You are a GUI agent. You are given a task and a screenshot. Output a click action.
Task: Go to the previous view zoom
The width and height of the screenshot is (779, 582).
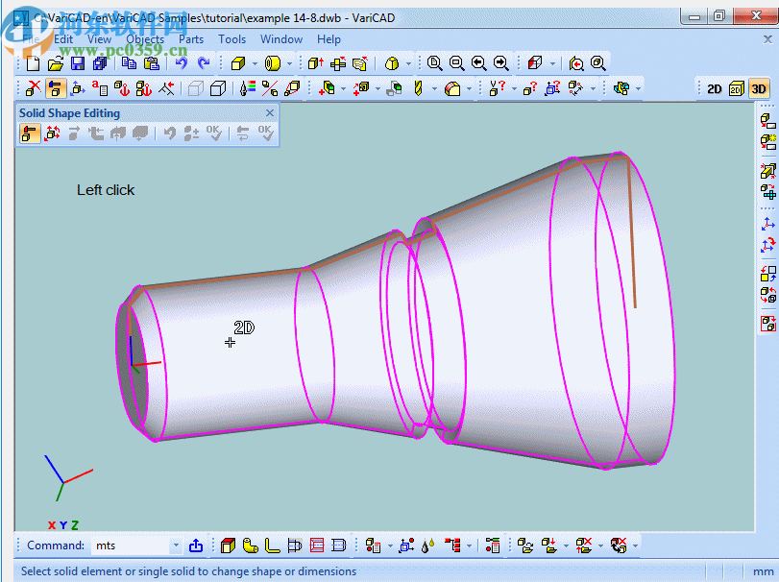pyautogui.click(x=479, y=63)
